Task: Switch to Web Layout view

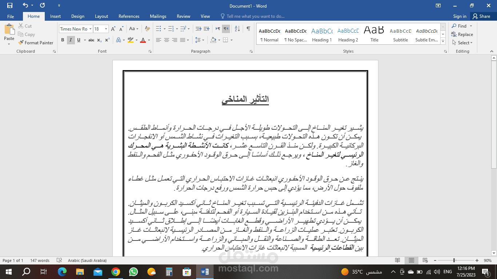Action: click(x=425, y=260)
